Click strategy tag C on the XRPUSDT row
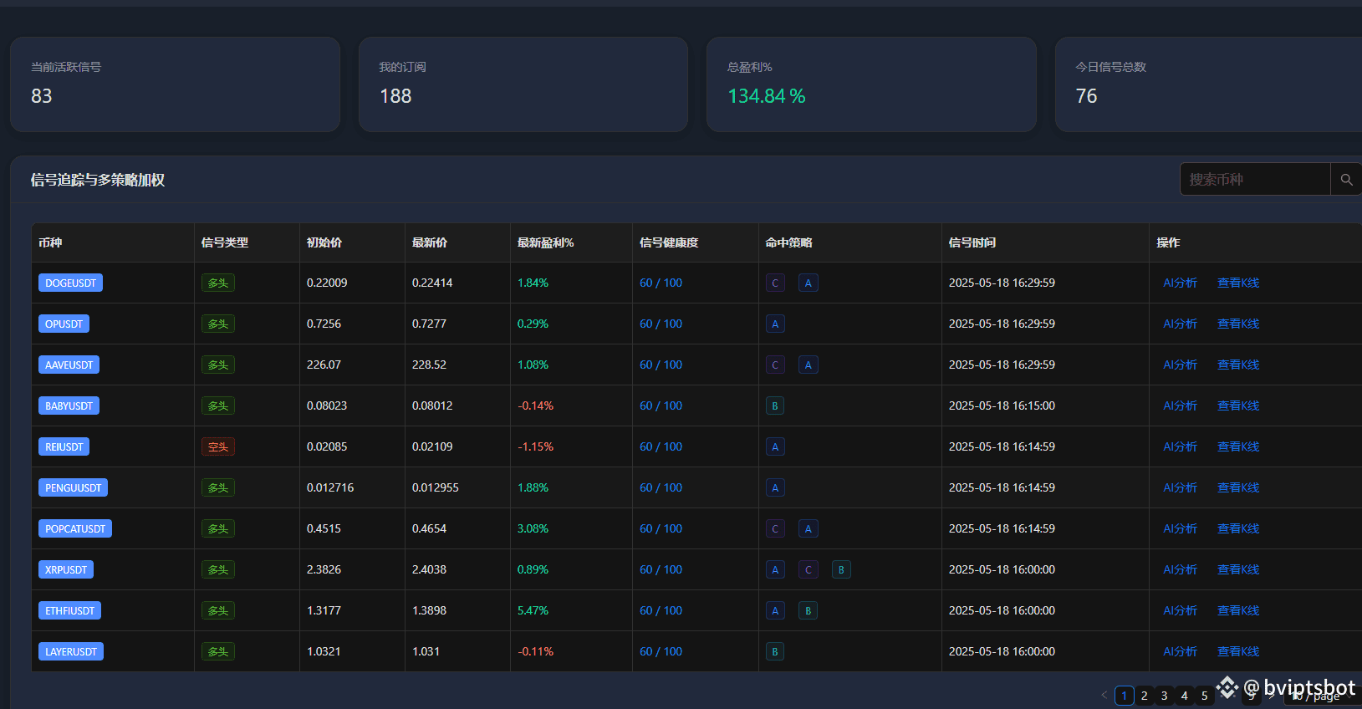 click(809, 570)
